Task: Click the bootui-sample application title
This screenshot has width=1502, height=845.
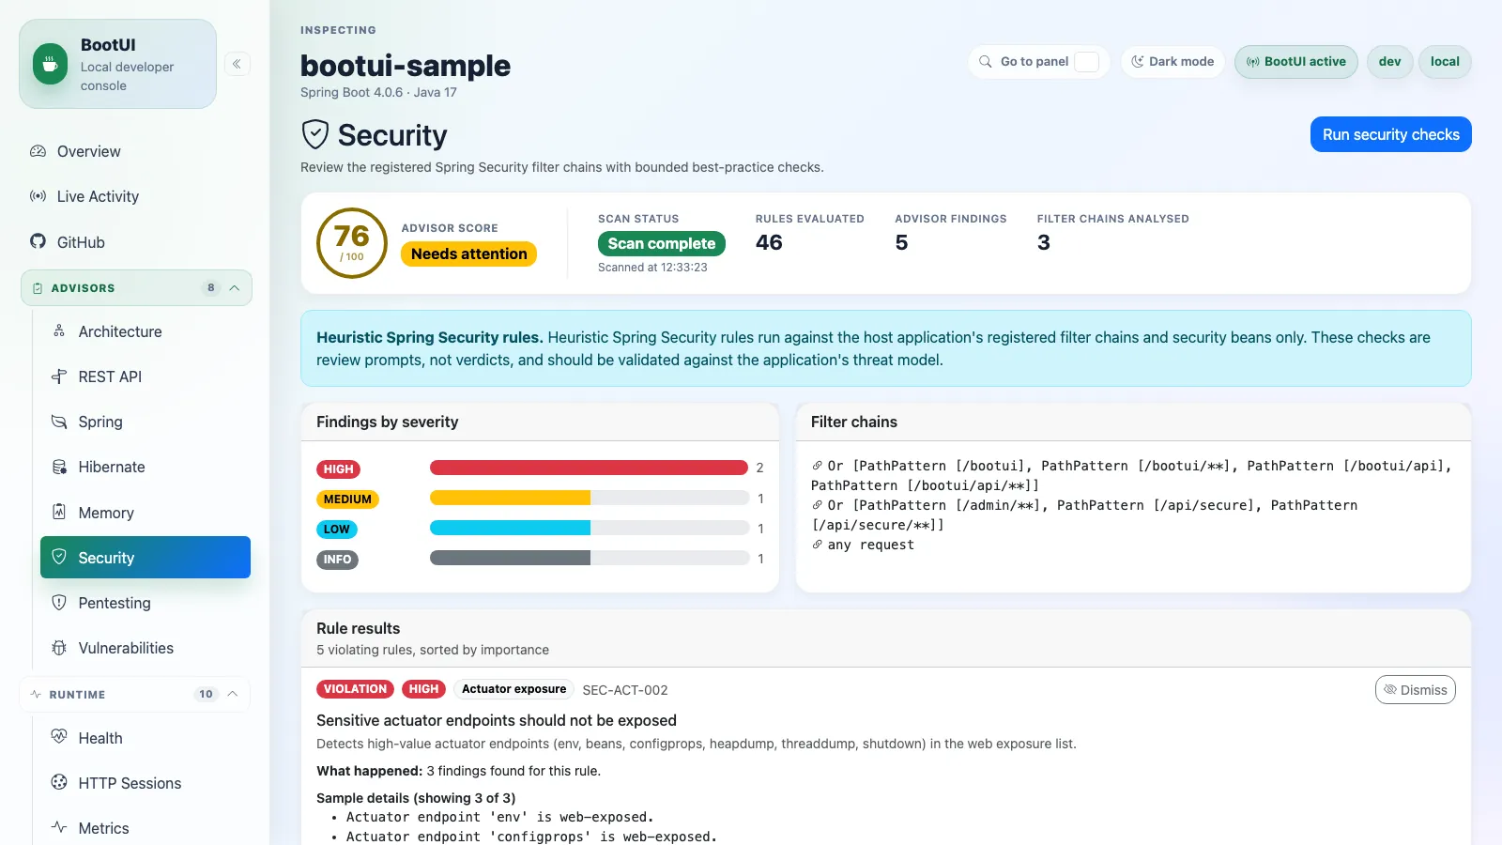Action: (406, 66)
